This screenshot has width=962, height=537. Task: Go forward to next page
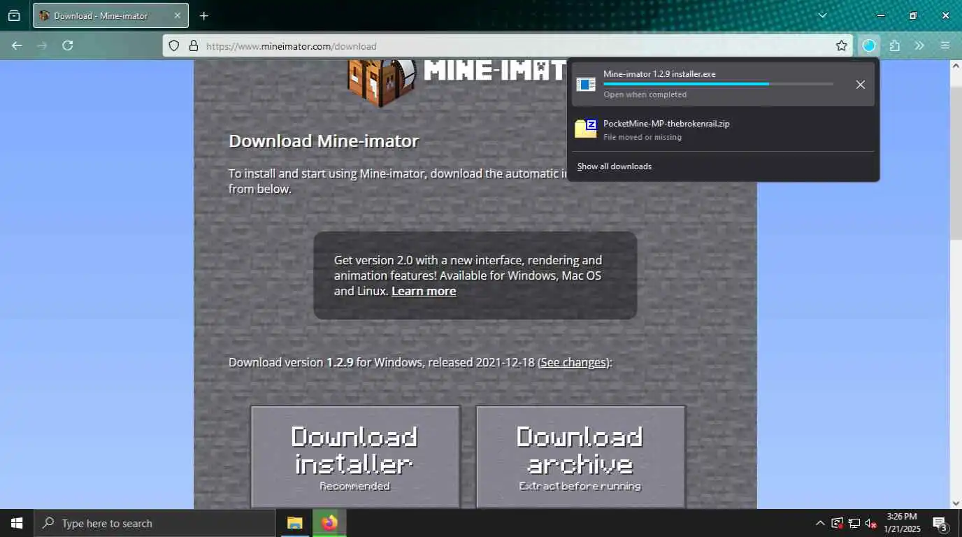(x=42, y=45)
